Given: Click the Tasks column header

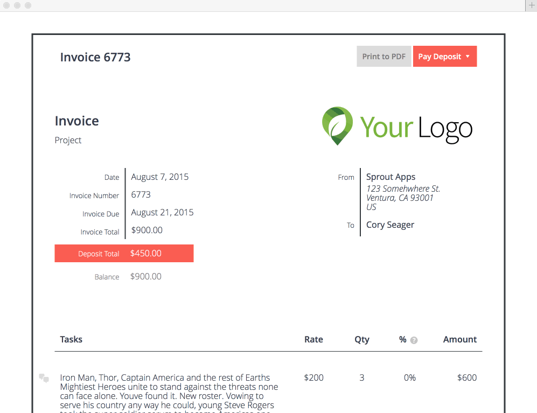Looking at the screenshot, I should pos(71,339).
